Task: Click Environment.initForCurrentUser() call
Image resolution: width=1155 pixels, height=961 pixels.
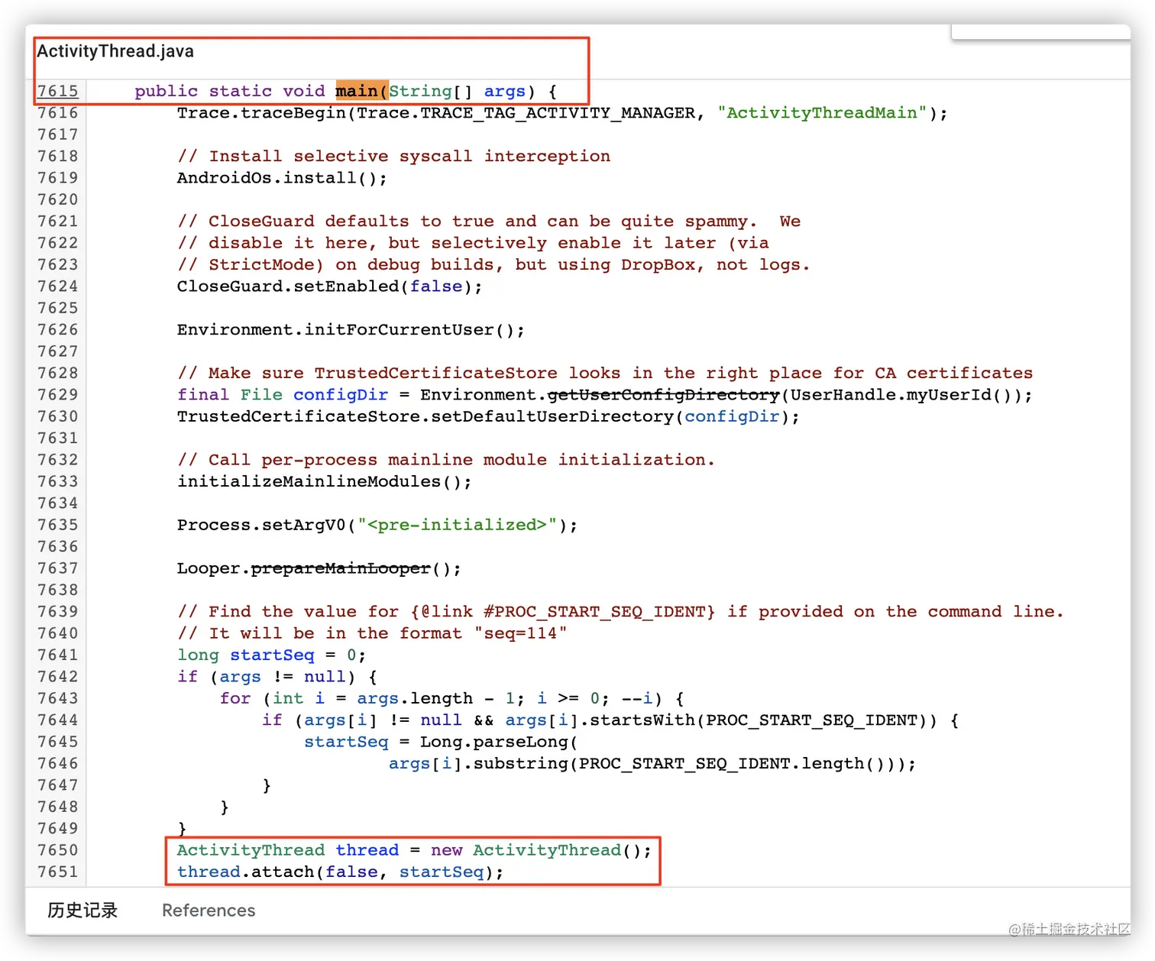Action: [351, 330]
